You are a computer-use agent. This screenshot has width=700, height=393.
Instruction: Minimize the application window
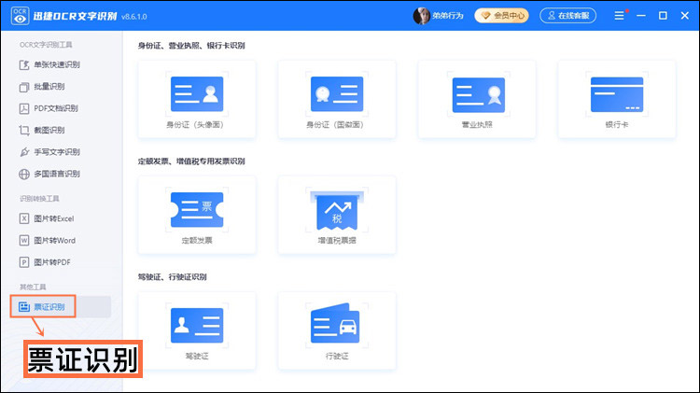tap(641, 16)
